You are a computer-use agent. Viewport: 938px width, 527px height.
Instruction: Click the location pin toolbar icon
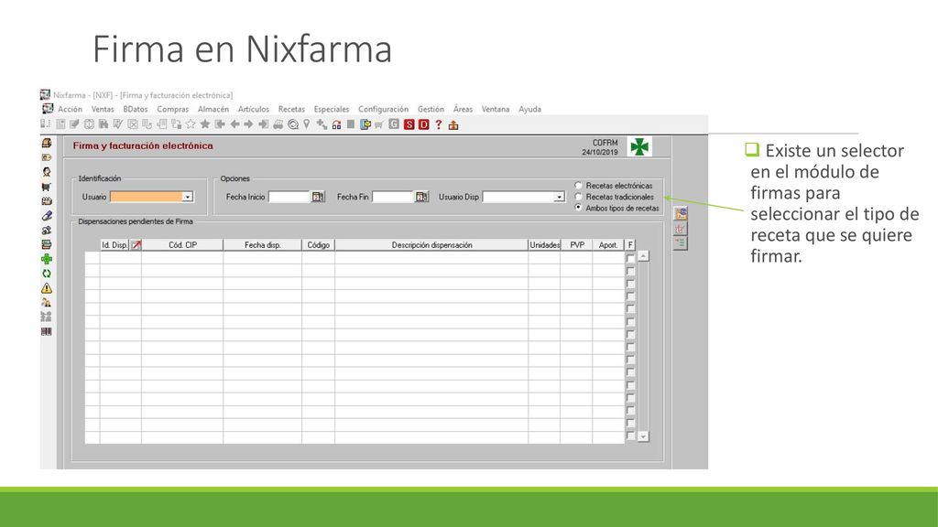click(x=307, y=124)
